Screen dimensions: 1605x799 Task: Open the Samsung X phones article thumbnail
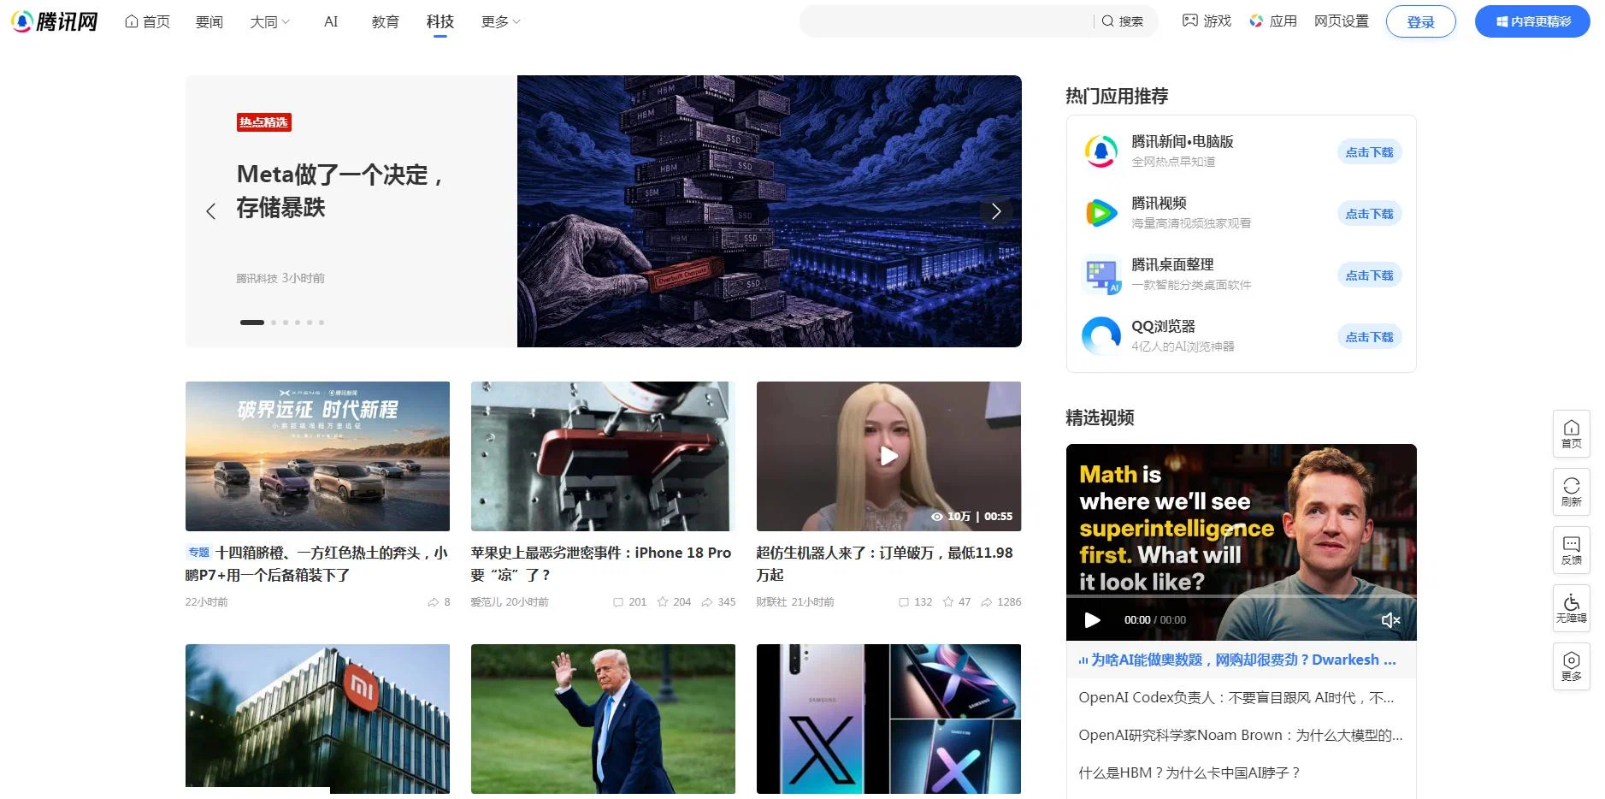point(888,719)
